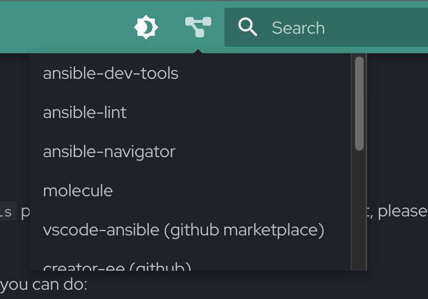
Task: Choose the ansible-navigator entry
Action: point(109,152)
